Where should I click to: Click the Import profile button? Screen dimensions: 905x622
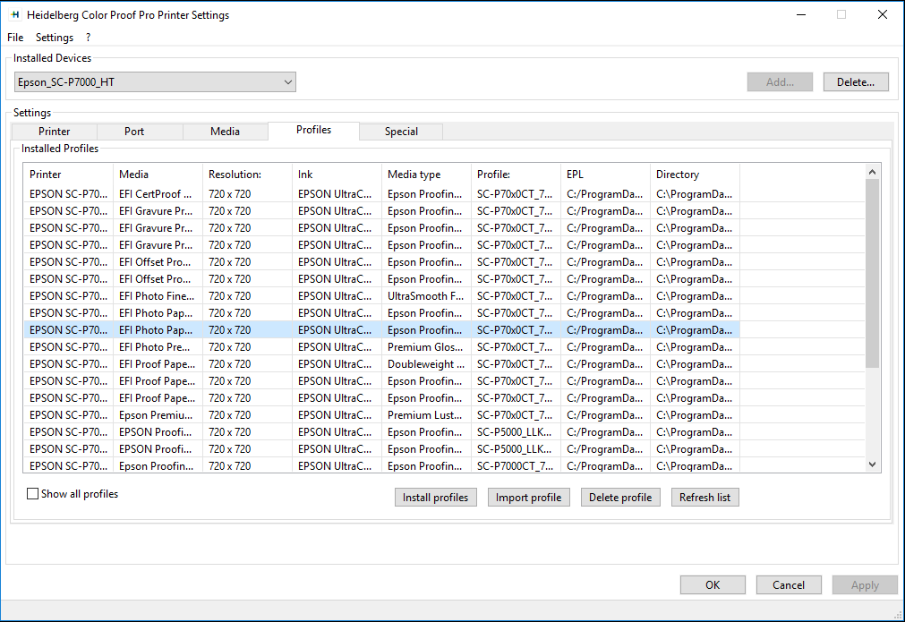pos(529,498)
